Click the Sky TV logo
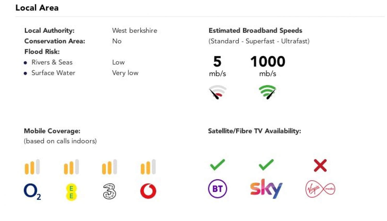 266,189
